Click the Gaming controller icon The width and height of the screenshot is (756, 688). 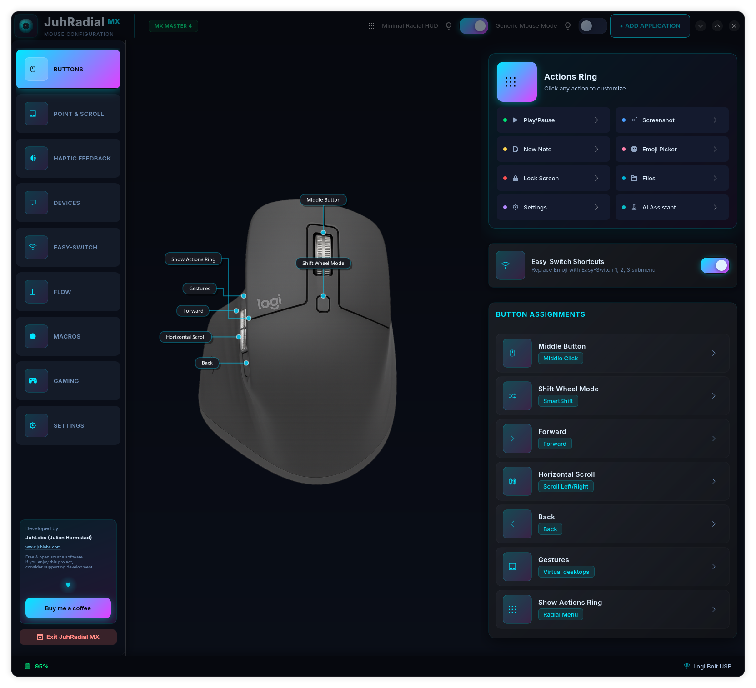(36, 381)
